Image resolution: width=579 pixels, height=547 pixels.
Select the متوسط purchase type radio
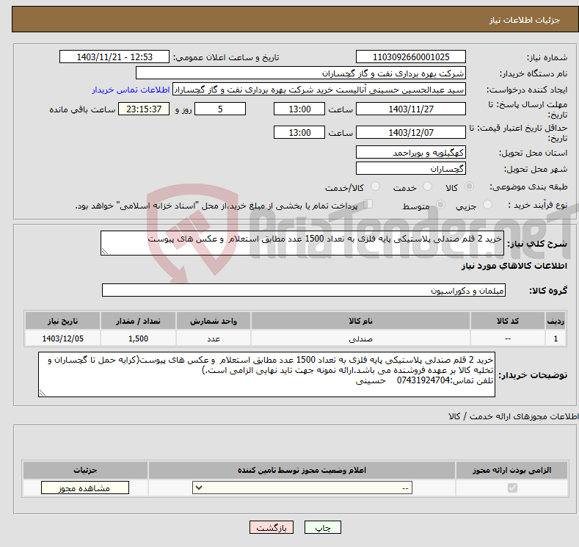point(440,205)
